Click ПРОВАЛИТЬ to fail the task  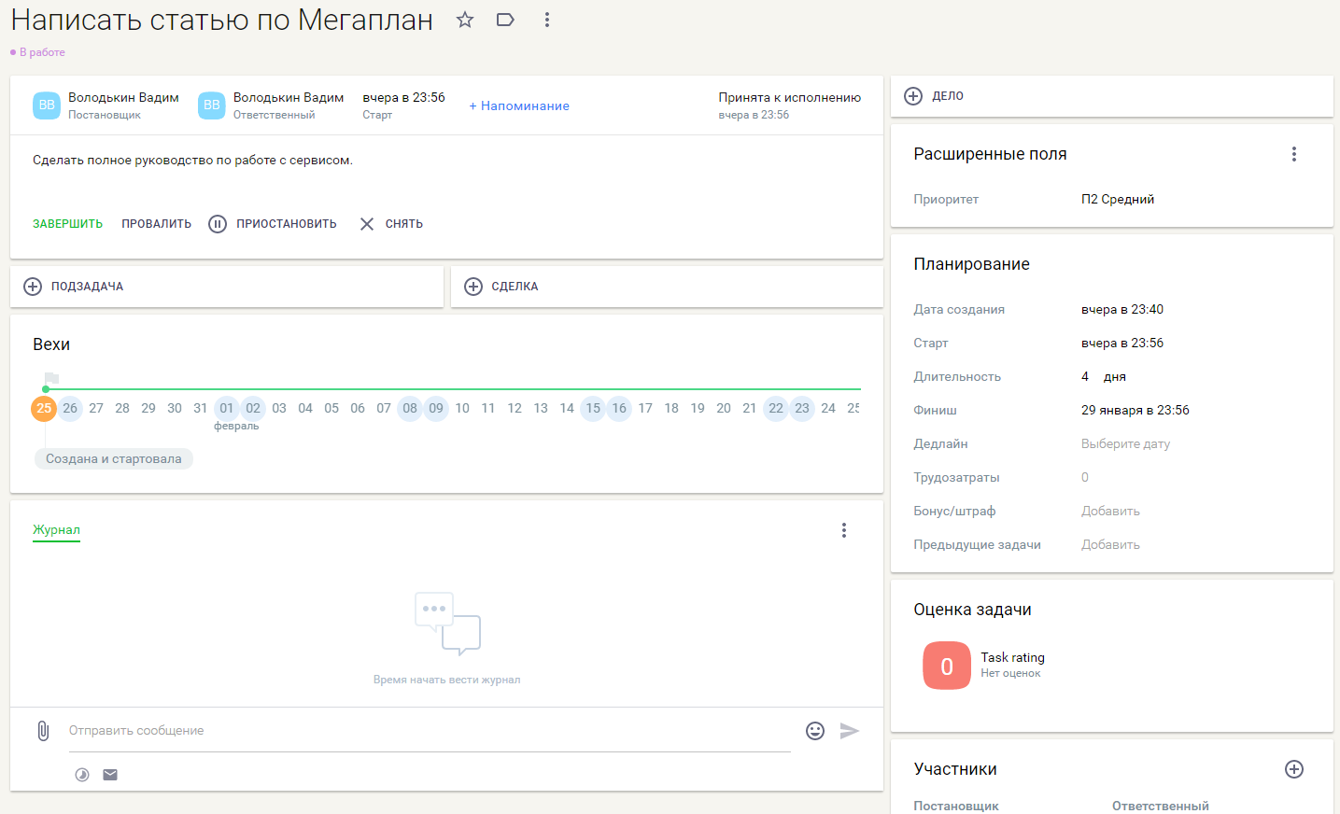[x=156, y=224]
